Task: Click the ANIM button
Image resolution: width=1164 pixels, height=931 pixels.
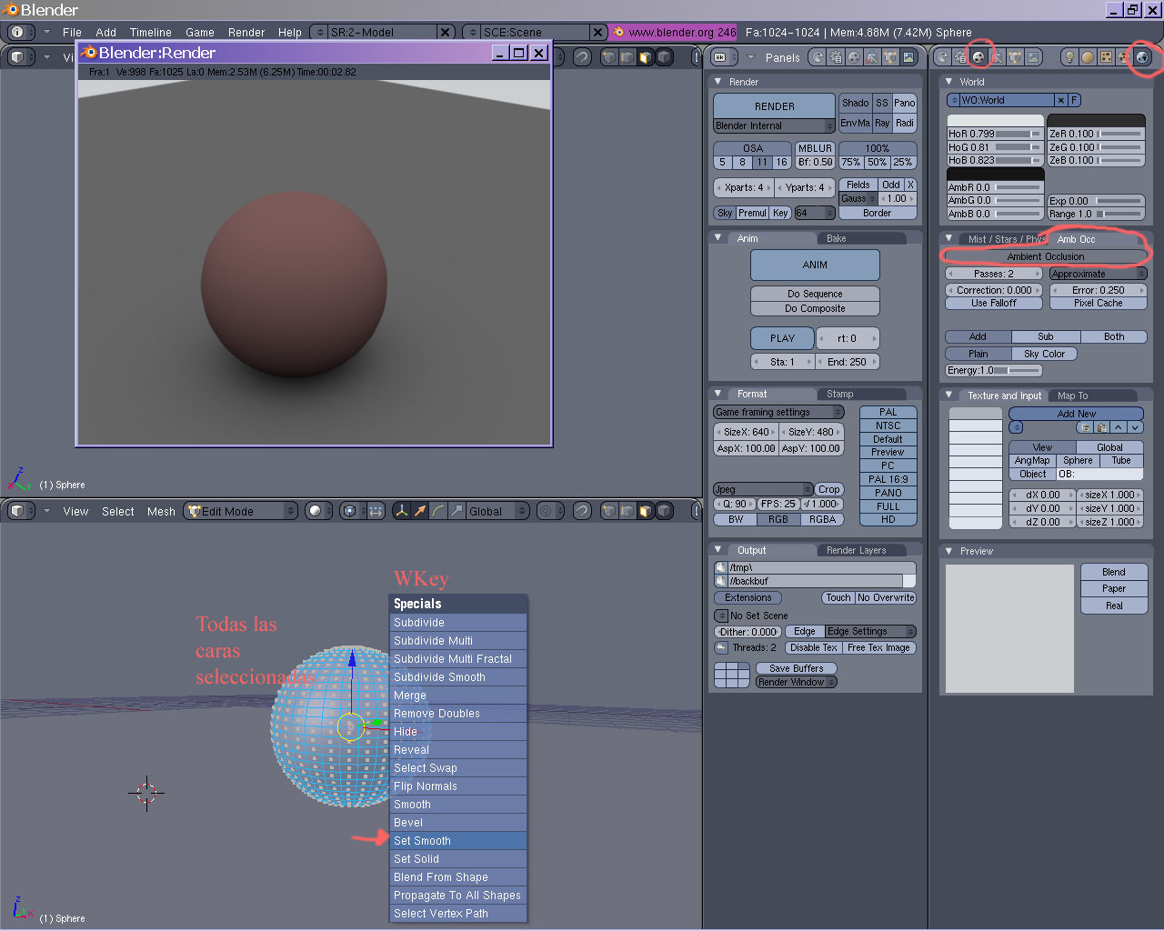Action: 815,265
